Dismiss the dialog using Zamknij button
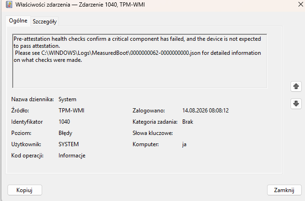305x201 pixels. 284,190
